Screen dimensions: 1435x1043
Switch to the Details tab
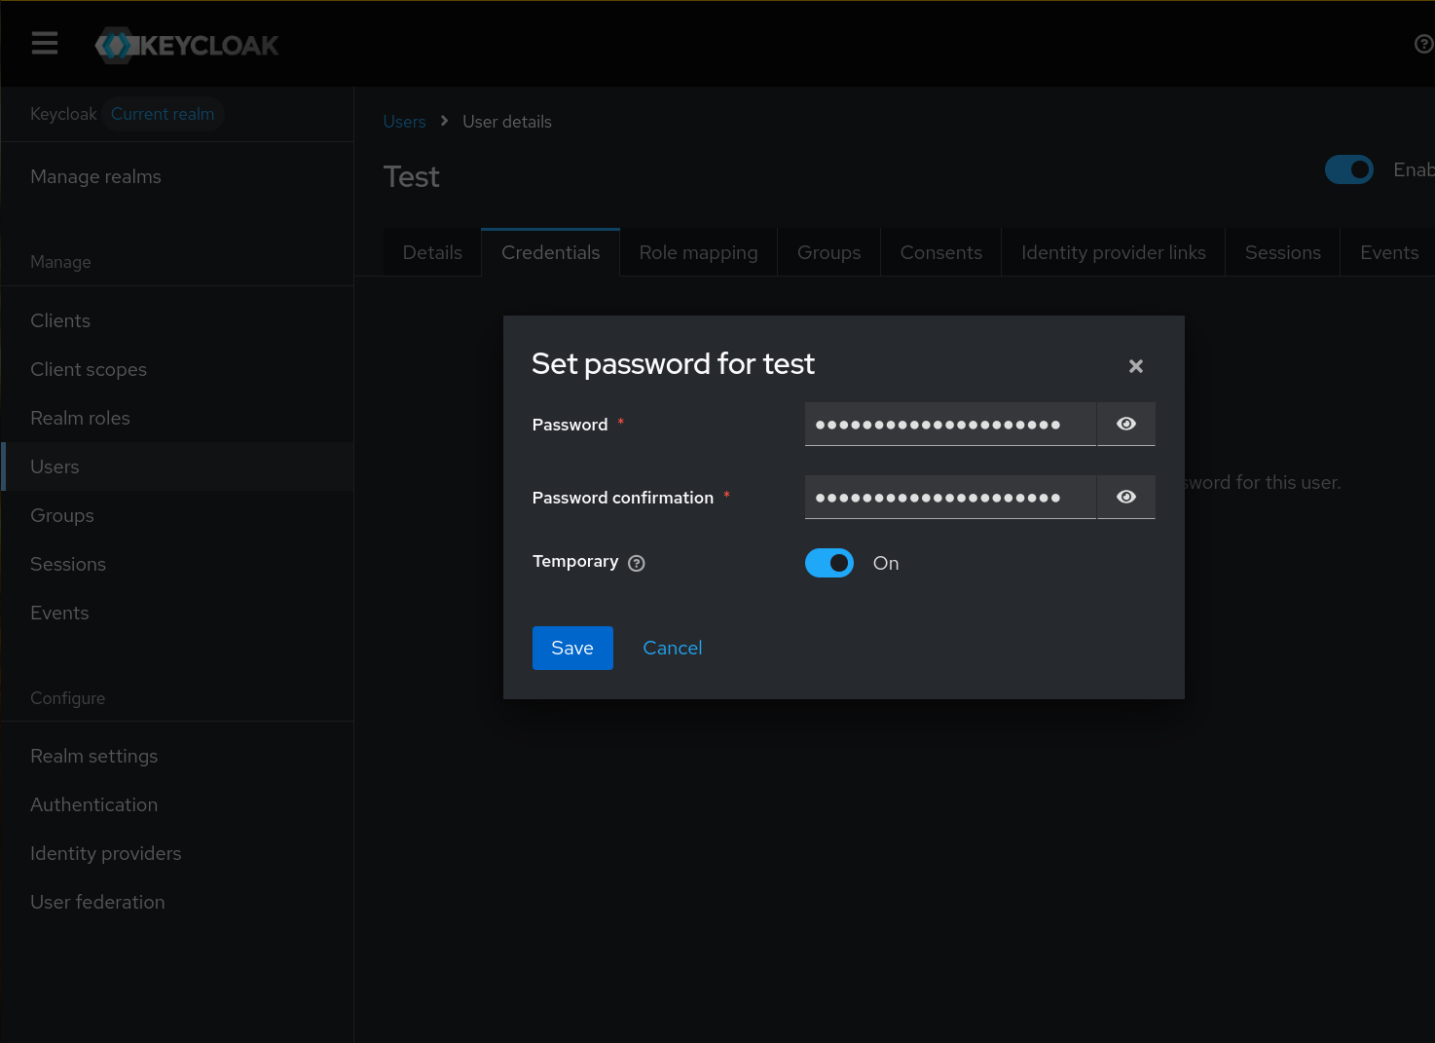(432, 252)
